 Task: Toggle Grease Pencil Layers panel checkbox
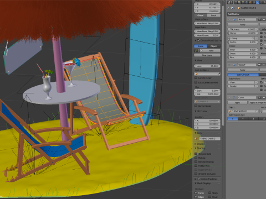coord(198,40)
